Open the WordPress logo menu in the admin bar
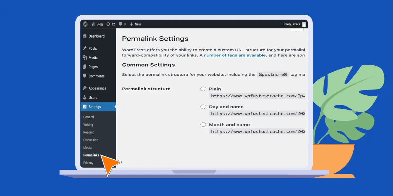The height and width of the screenshot is (196, 393). pyautogui.click(x=85, y=24)
